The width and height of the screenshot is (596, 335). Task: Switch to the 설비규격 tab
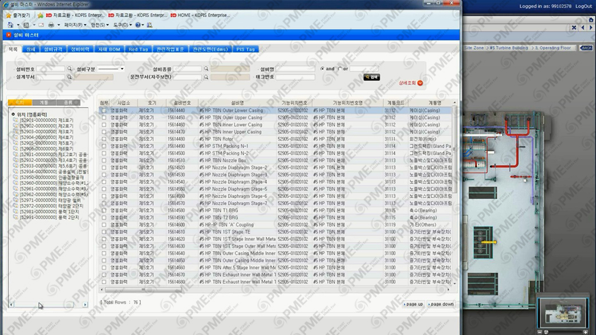tap(53, 49)
